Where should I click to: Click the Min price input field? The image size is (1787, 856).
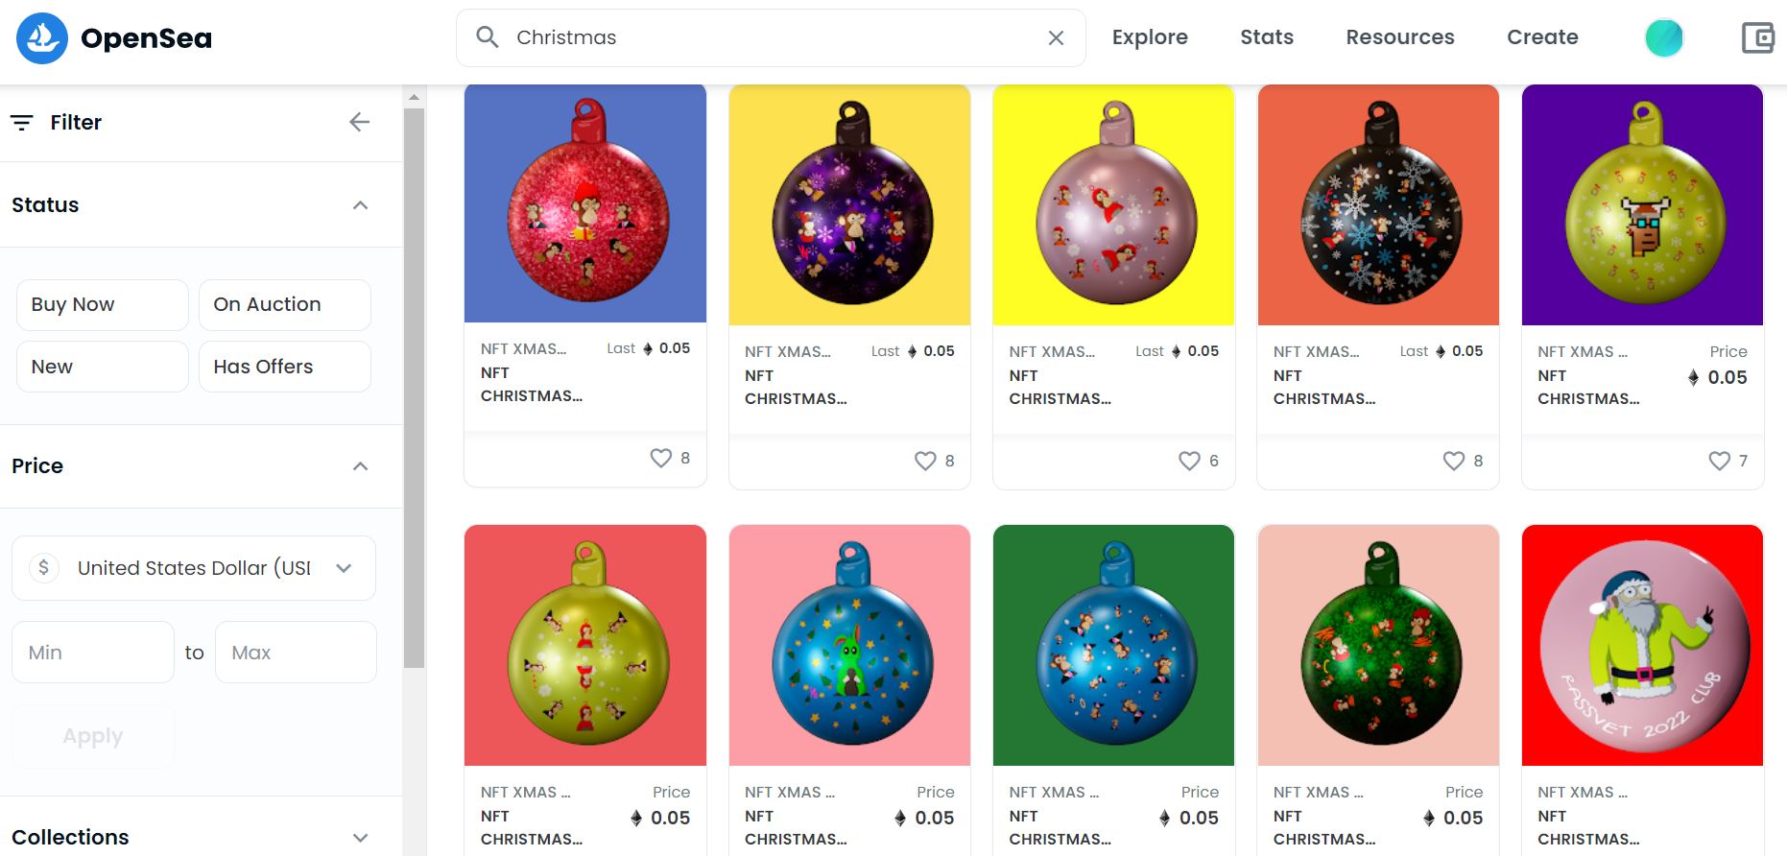tap(93, 653)
